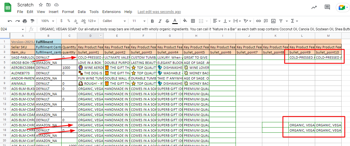Open the Insert menu
350x146 pixels.
click(x=53, y=12)
